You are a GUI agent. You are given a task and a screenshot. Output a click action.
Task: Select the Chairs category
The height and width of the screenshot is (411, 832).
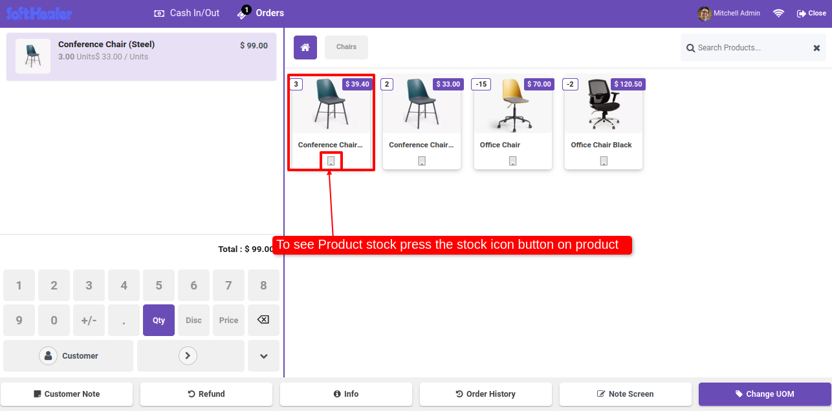(x=346, y=47)
